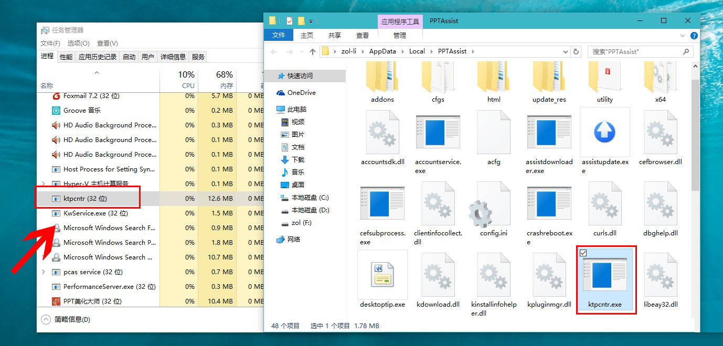The image size is (723, 346).
Task: Open the 查看 ribbon tab in Explorer
Action: tap(362, 35)
